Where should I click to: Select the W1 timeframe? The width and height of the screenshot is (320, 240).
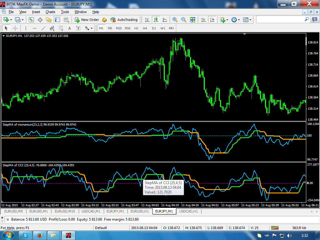[x=162, y=28]
